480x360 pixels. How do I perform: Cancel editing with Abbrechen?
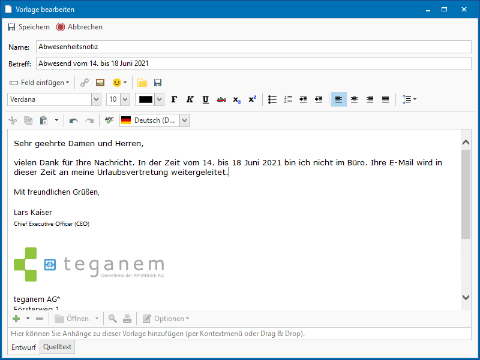[79, 27]
